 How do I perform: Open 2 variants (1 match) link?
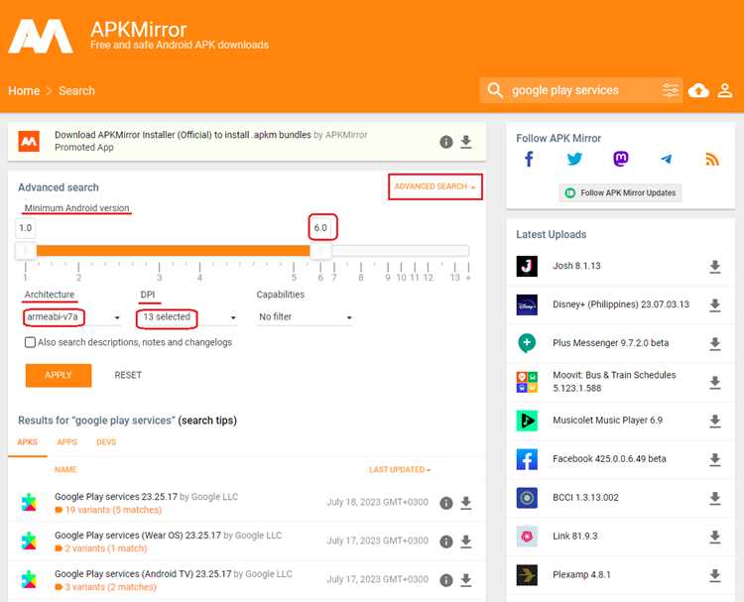tap(106, 548)
